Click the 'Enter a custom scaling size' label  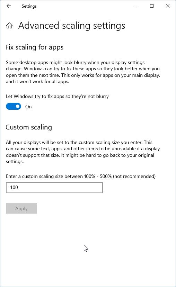click(81, 177)
